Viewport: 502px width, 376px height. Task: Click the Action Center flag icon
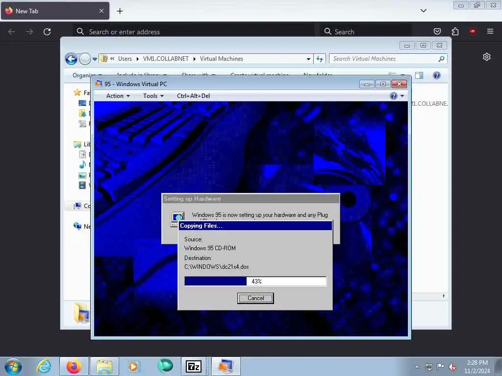coord(441,367)
